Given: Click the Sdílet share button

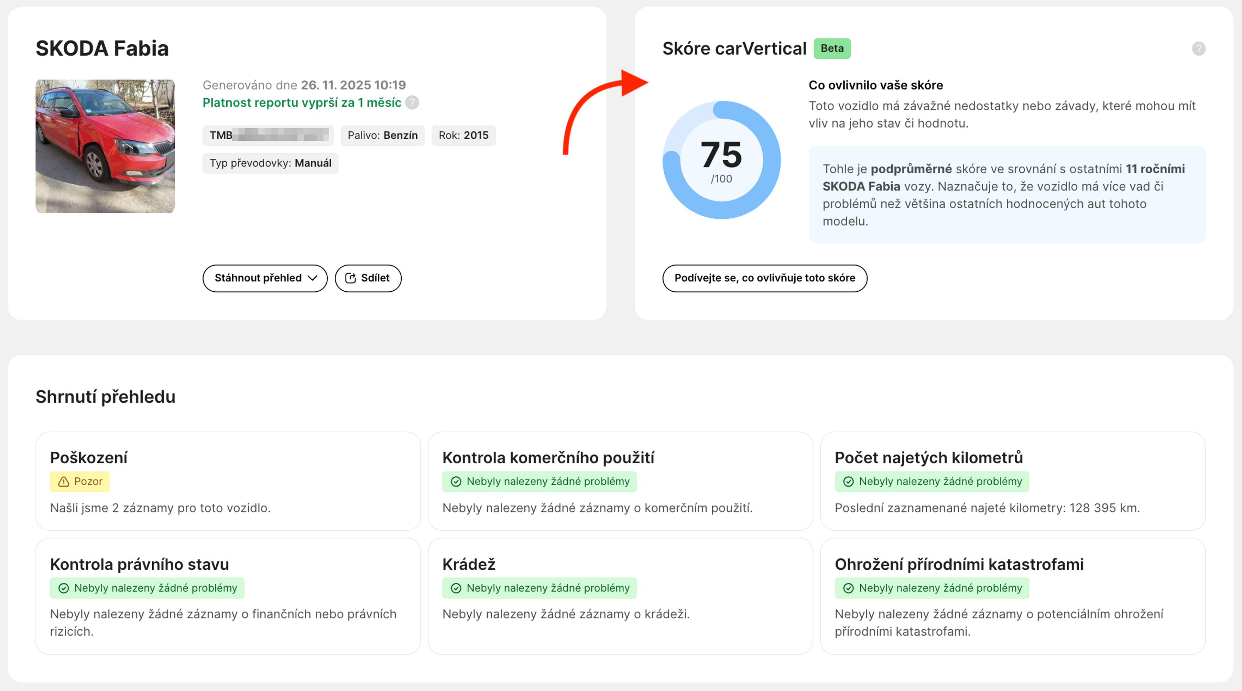Looking at the screenshot, I should pos(368,278).
